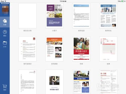126x94 pixels.
Task: Tap the 商务信函 caption text
Action: [x=81, y=31]
